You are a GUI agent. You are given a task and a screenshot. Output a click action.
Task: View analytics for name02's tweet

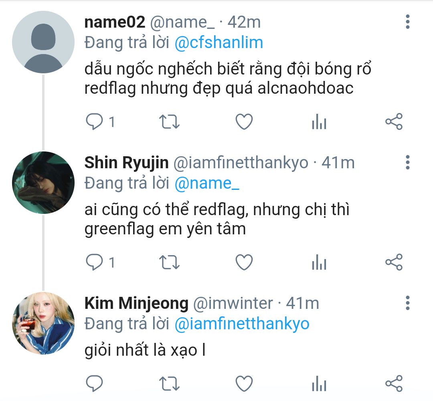319,122
